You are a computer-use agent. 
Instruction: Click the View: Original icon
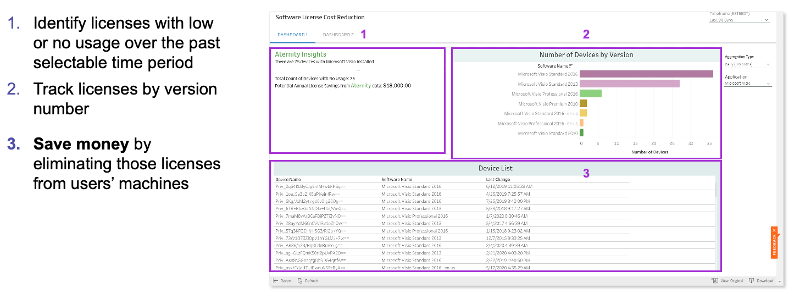pyautogui.click(x=715, y=281)
